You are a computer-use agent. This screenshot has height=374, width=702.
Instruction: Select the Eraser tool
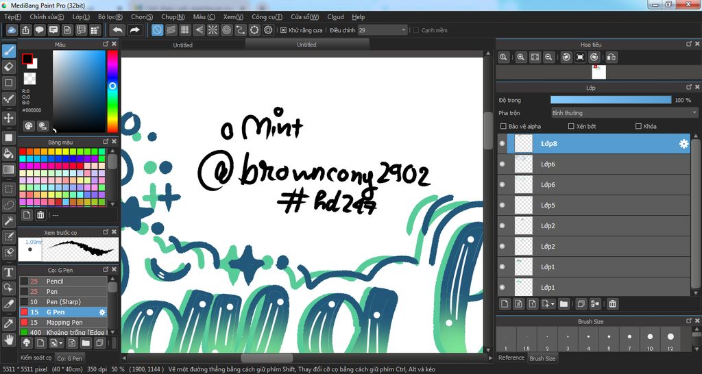[x=8, y=67]
